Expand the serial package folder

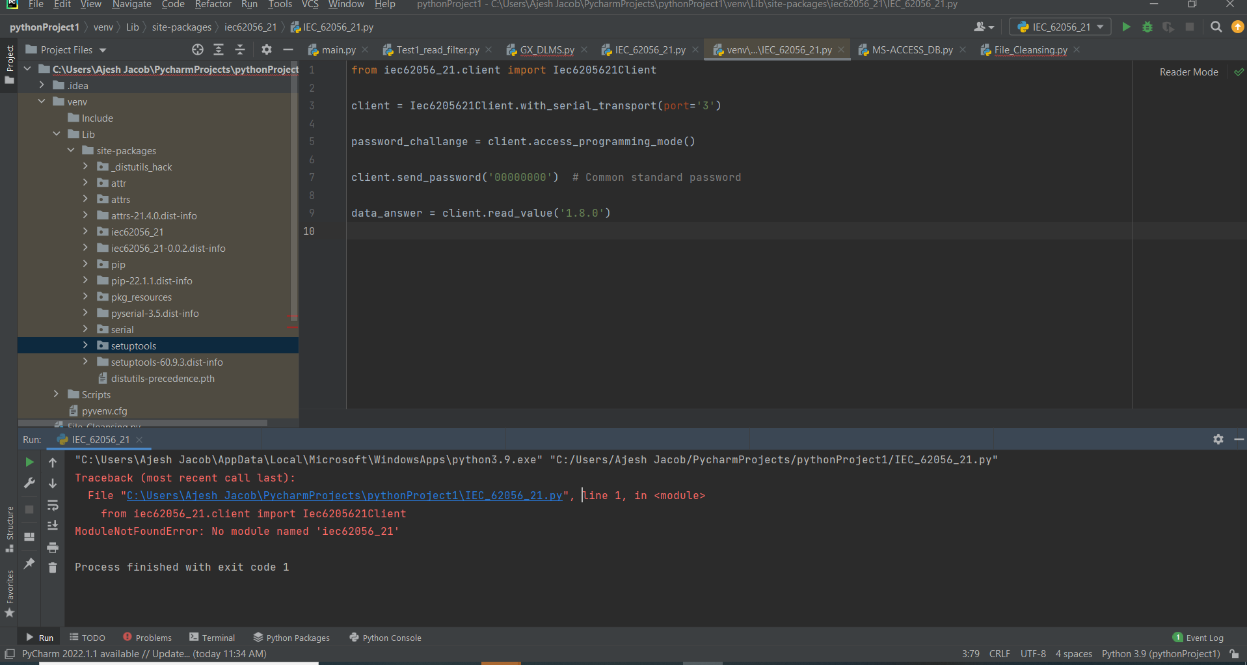[85, 329]
